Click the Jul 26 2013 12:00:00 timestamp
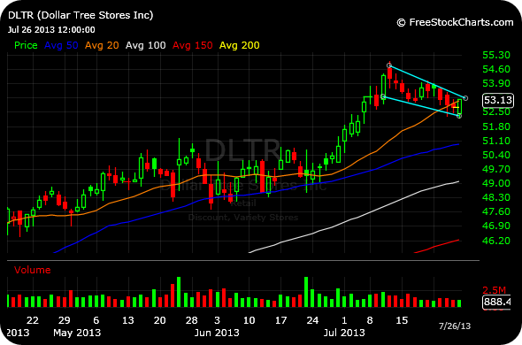The image size is (522, 345). coord(51,30)
